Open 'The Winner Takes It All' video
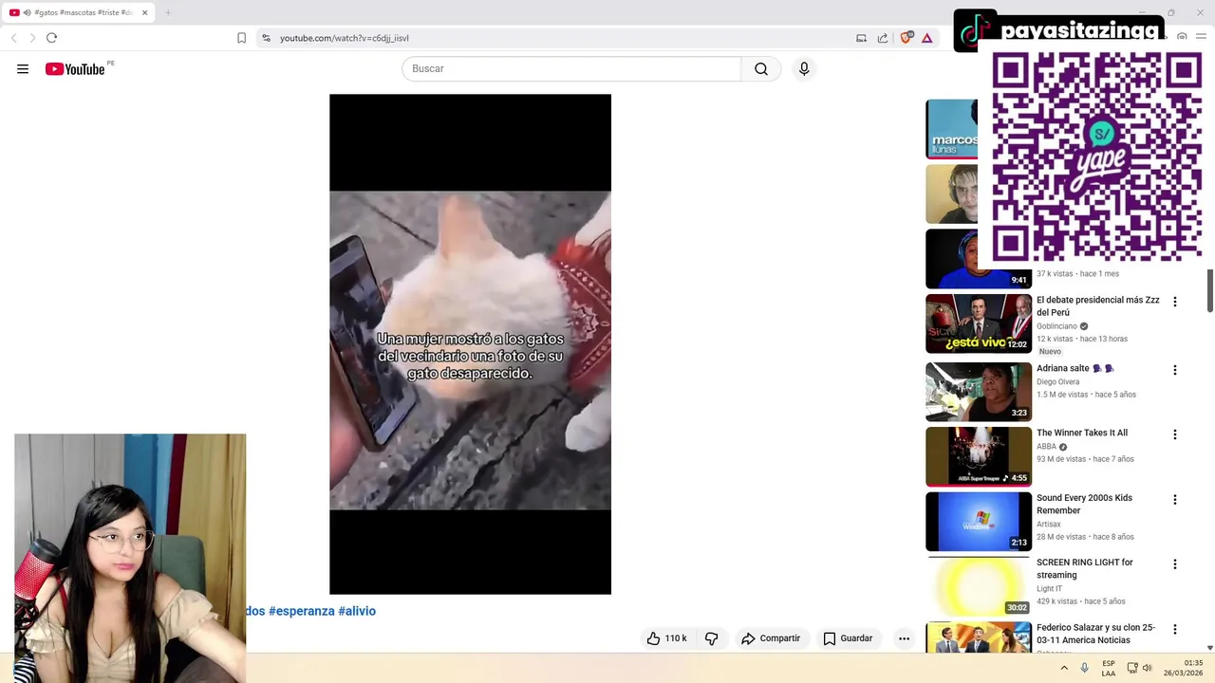Viewport: 1215px width, 683px height. click(1082, 433)
